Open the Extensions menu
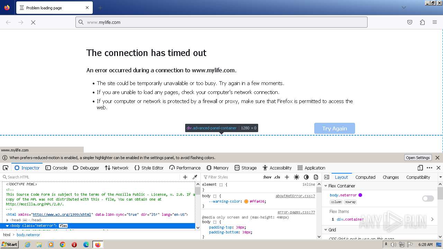This screenshot has width=443, height=249. click(422, 22)
